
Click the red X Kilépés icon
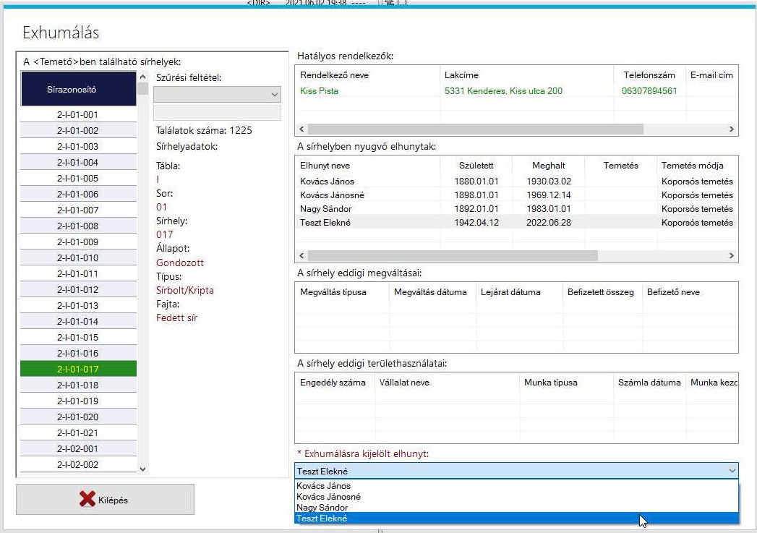pos(87,500)
